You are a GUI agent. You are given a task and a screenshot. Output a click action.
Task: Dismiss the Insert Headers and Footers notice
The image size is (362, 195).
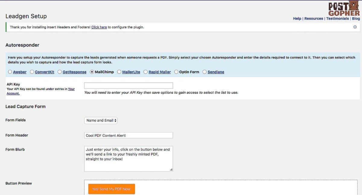coord(355,27)
